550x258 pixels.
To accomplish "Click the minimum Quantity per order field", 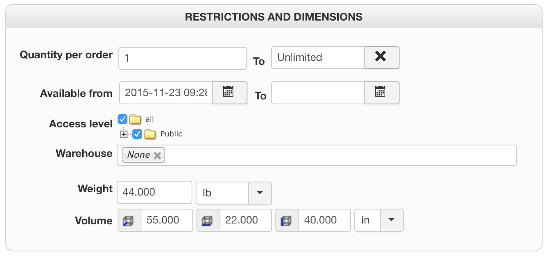I will click(x=182, y=58).
